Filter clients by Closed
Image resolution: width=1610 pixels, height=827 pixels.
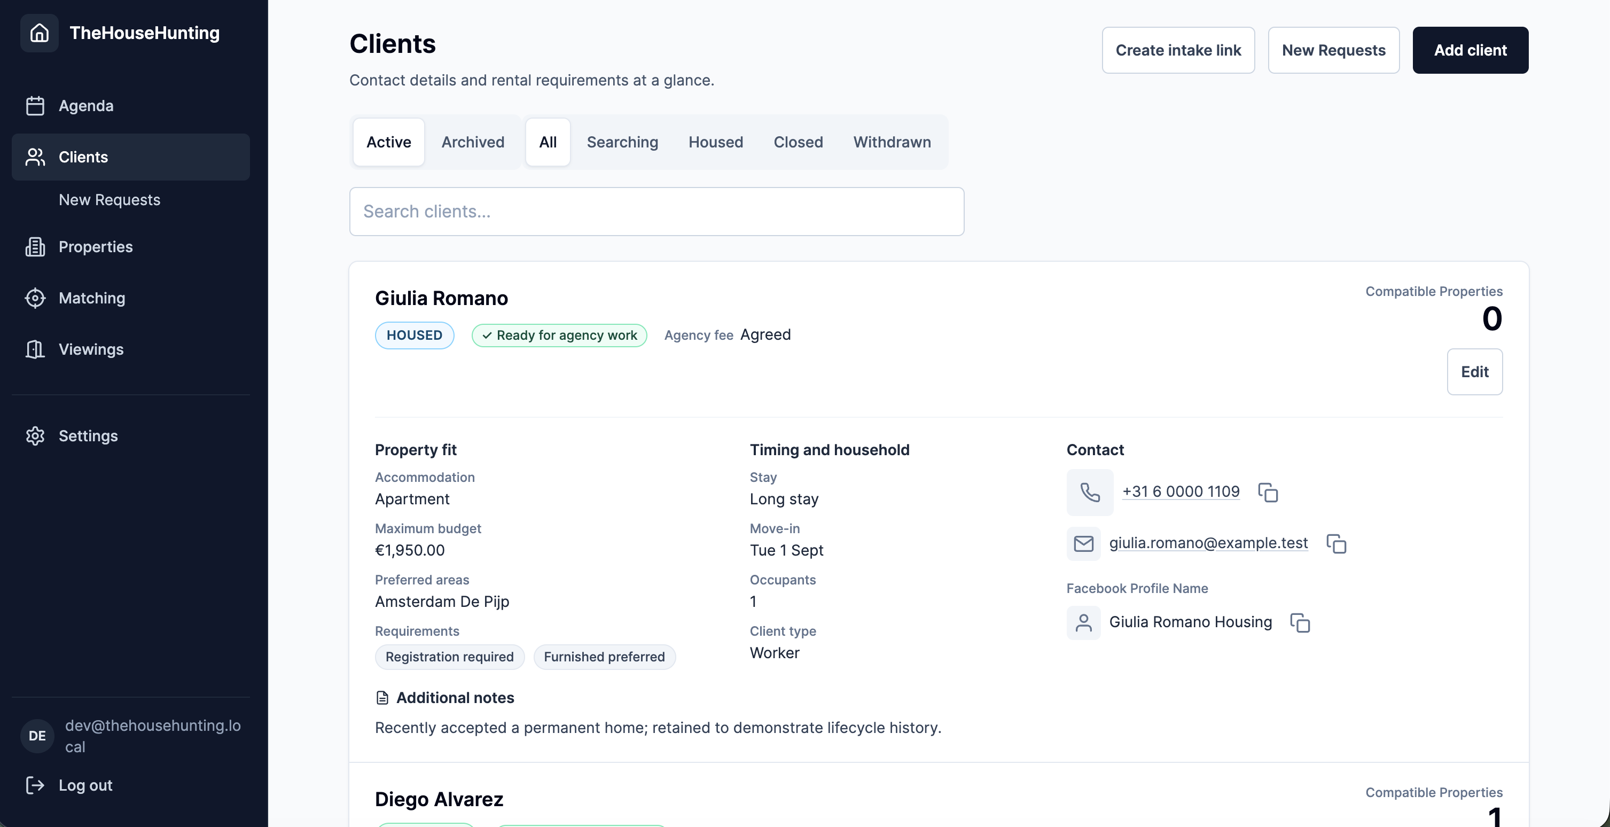point(799,142)
